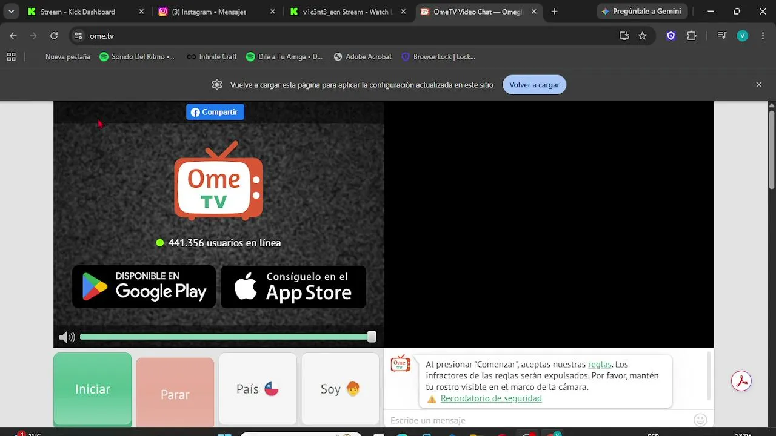Open the media controls icon
The image size is (776, 436).
click(721, 36)
